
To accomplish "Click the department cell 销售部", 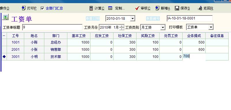I will point(56,50).
